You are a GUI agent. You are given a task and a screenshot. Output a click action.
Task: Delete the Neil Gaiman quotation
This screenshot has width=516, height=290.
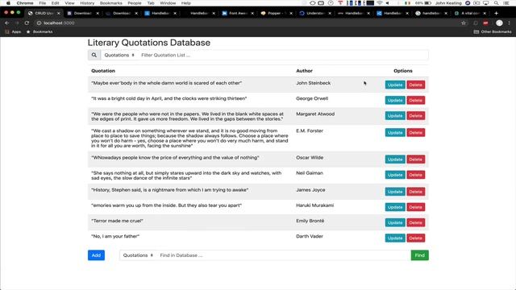coord(416,175)
